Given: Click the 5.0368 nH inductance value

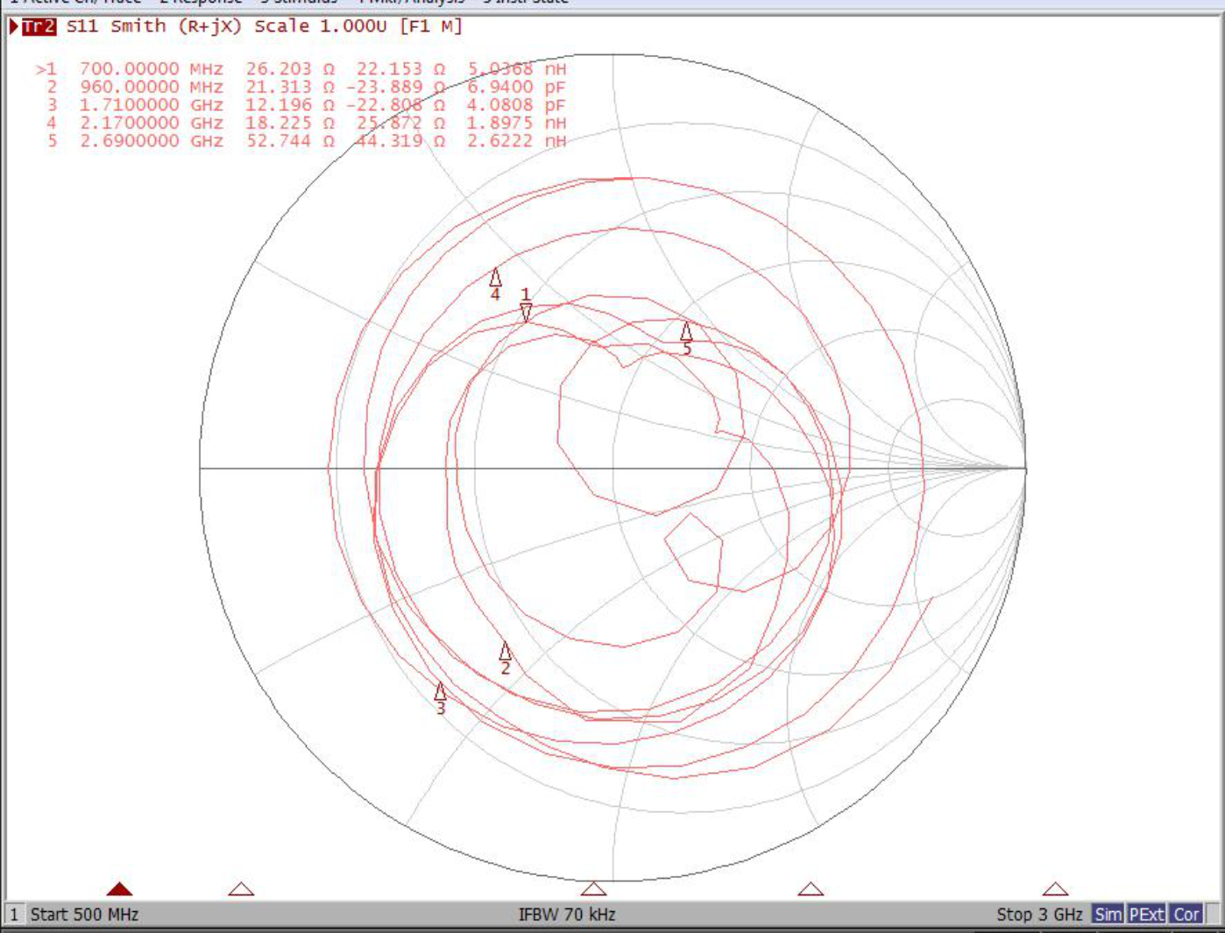Looking at the screenshot, I should [517, 68].
